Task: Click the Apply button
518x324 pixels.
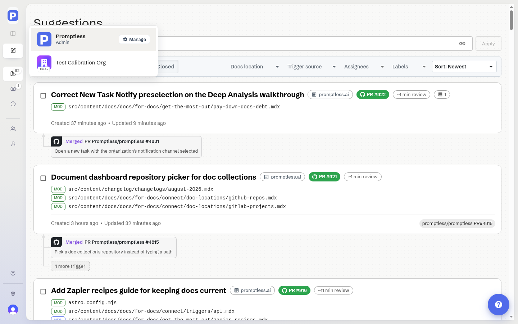Action: click(488, 44)
